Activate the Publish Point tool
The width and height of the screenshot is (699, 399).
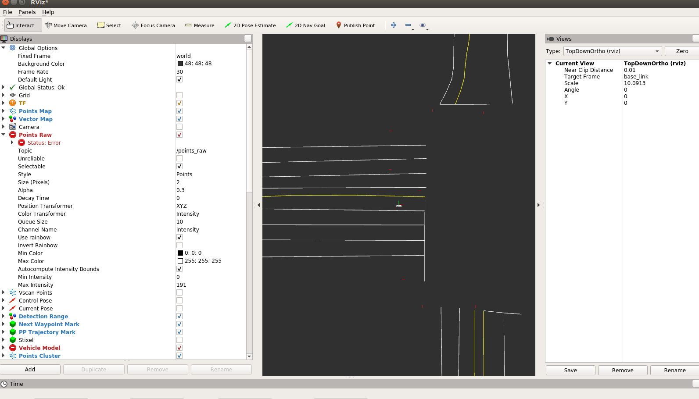[x=355, y=25]
